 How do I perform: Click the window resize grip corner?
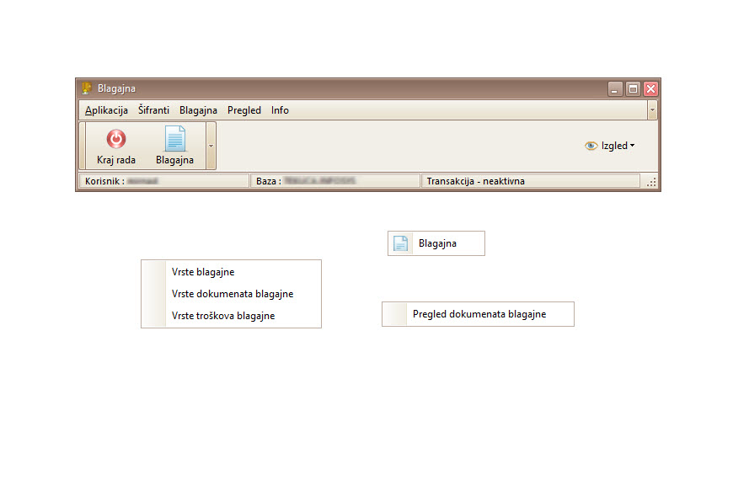click(x=651, y=182)
